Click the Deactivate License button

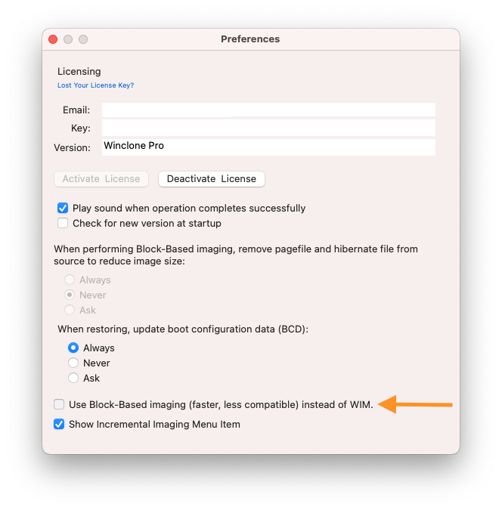211,179
